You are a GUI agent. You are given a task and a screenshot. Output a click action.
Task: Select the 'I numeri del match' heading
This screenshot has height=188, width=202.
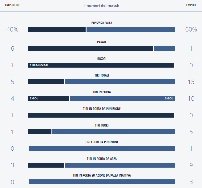click(102, 6)
